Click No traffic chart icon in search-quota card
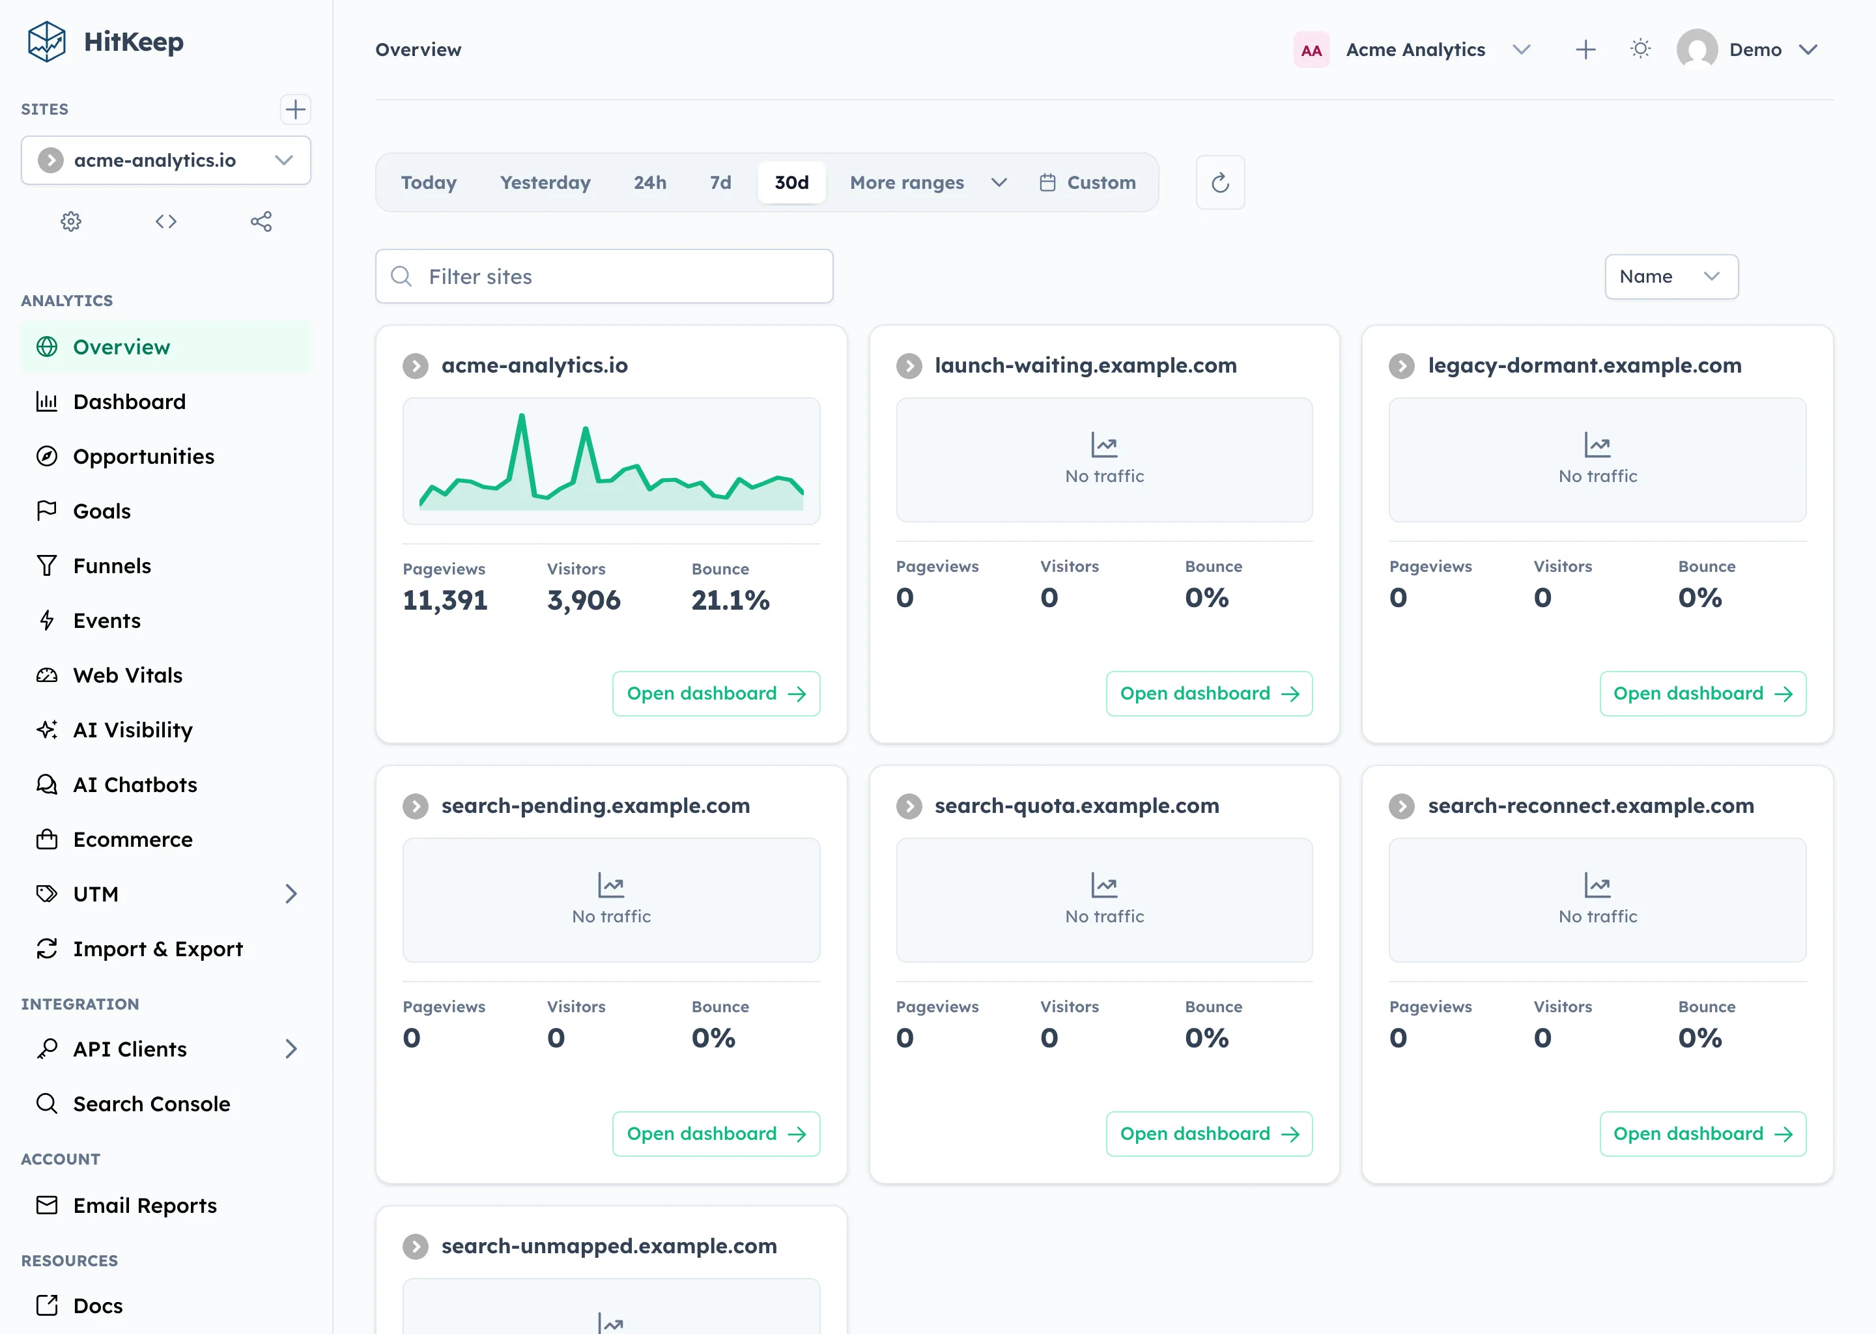The width and height of the screenshot is (1876, 1334). pos(1104,885)
